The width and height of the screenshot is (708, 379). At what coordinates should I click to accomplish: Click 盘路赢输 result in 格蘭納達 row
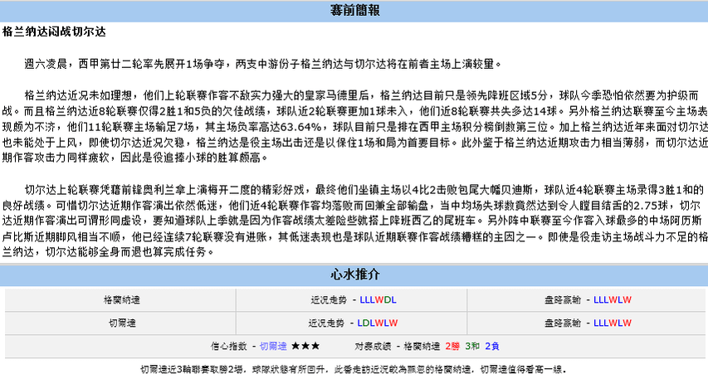click(x=613, y=299)
